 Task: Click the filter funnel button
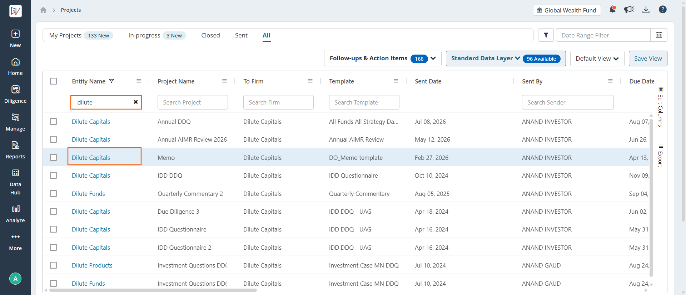click(x=546, y=35)
